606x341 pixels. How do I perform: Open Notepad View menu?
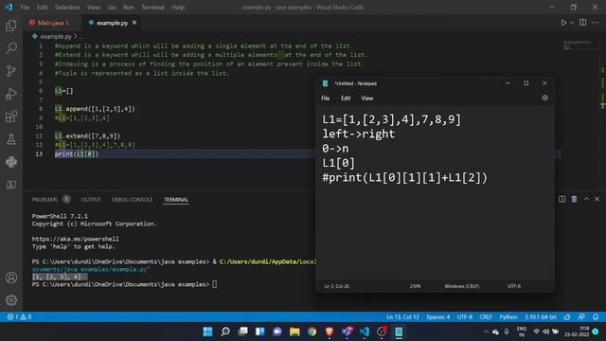(367, 99)
